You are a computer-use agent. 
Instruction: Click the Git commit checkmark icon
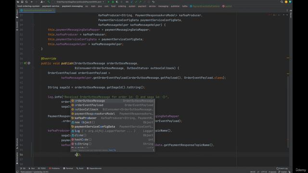136,2
